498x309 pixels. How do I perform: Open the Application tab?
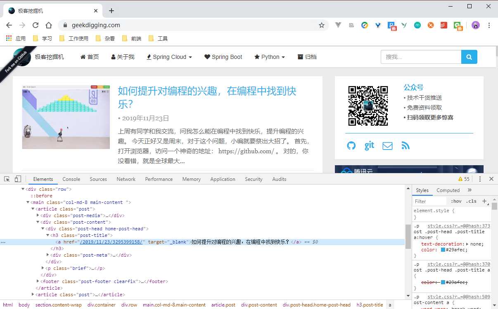point(223,179)
